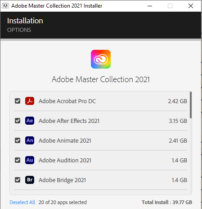Toggle the Adobe Audition 2021 checkbox

pos(18,160)
